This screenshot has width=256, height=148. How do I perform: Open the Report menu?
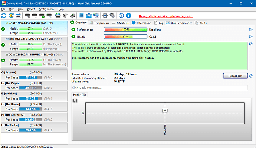31,9
